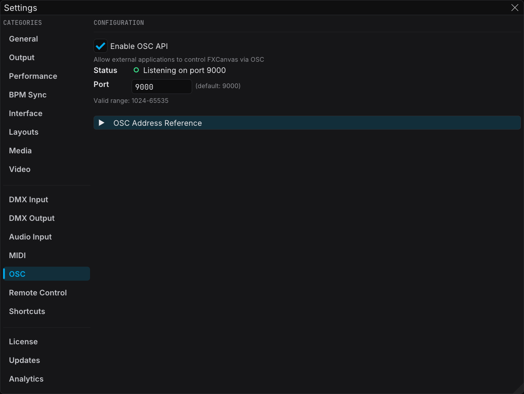Click the resize grip in the window corner

click(x=519, y=389)
